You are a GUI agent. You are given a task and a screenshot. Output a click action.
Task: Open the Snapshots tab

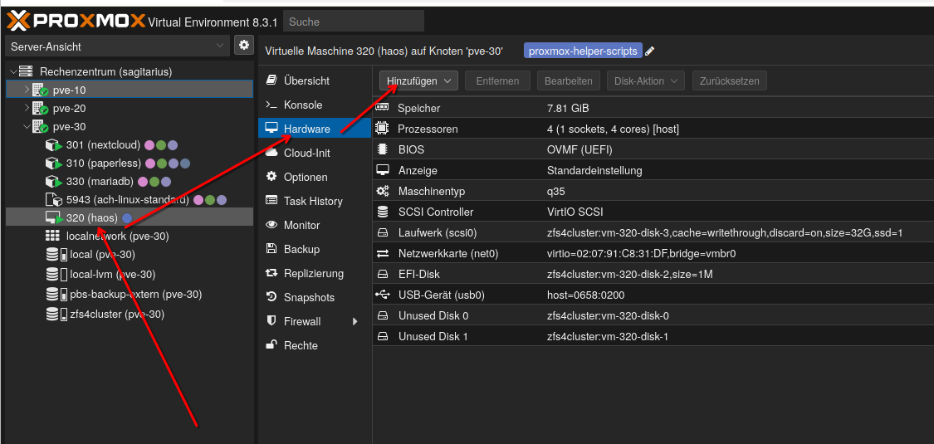click(x=315, y=297)
